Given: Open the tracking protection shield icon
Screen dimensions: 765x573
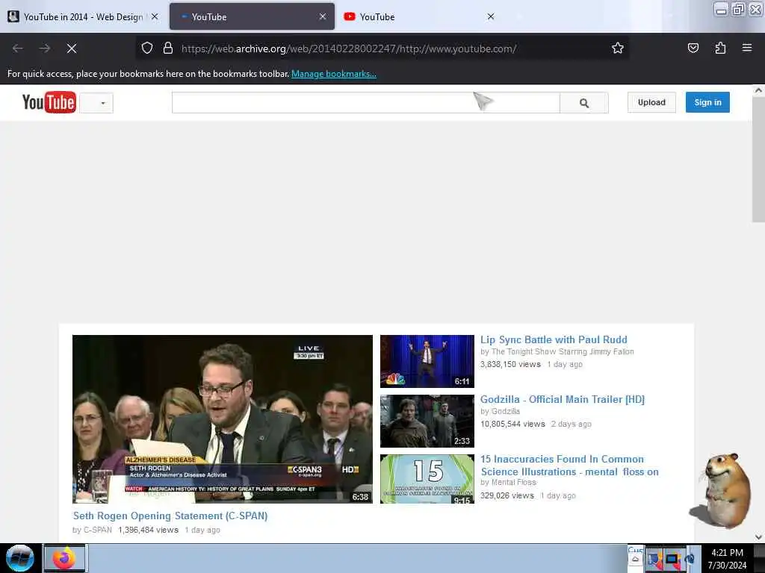Looking at the screenshot, I should (x=147, y=48).
